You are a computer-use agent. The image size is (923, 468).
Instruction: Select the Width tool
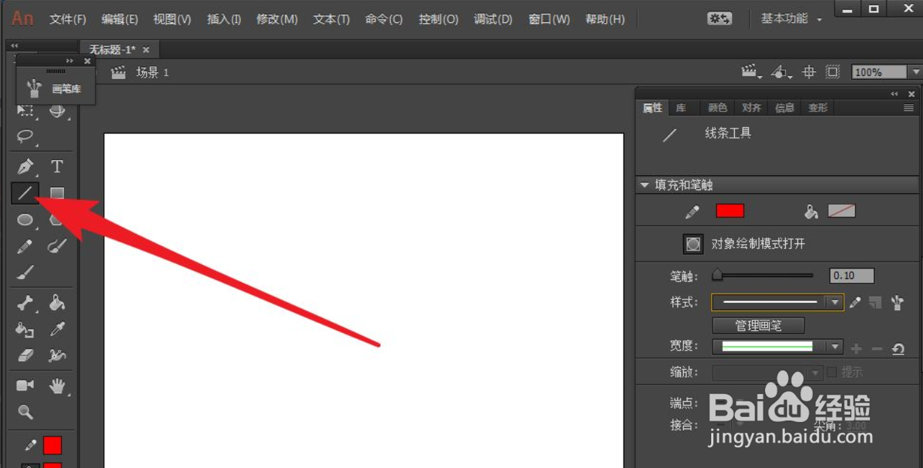click(x=57, y=355)
